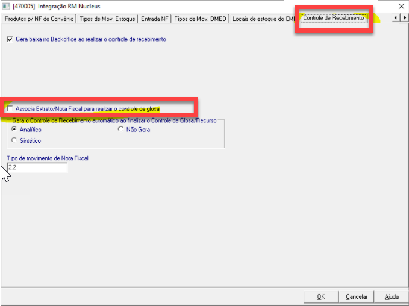Select the Entrada NF tab
The width and height of the screenshot is (409, 306).
(x=154, y=19)
